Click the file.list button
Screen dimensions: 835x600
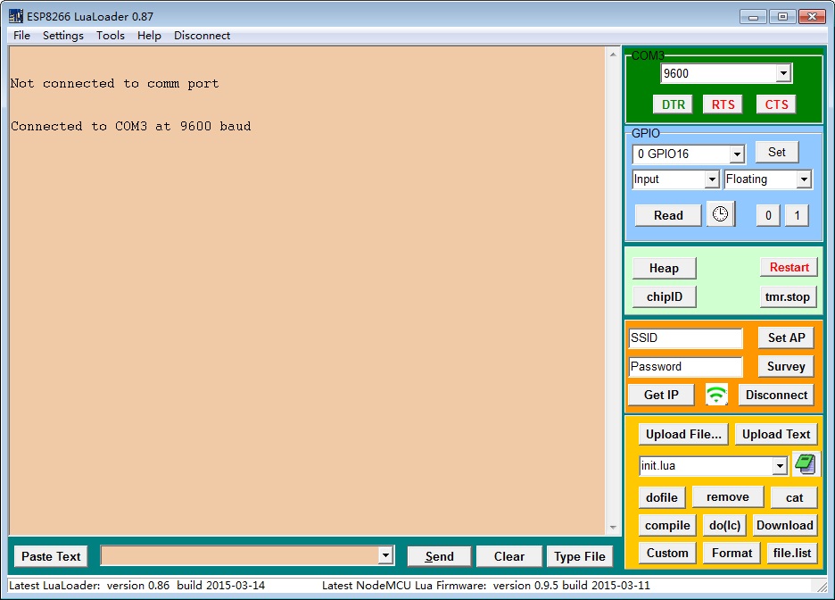791,553
